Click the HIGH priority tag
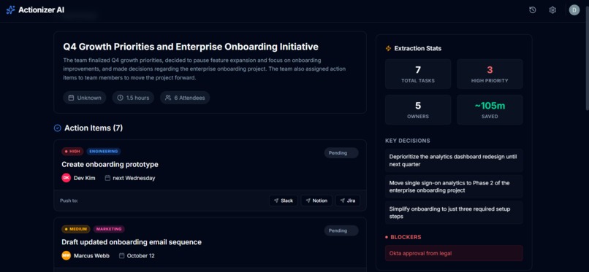 point(72,152)
